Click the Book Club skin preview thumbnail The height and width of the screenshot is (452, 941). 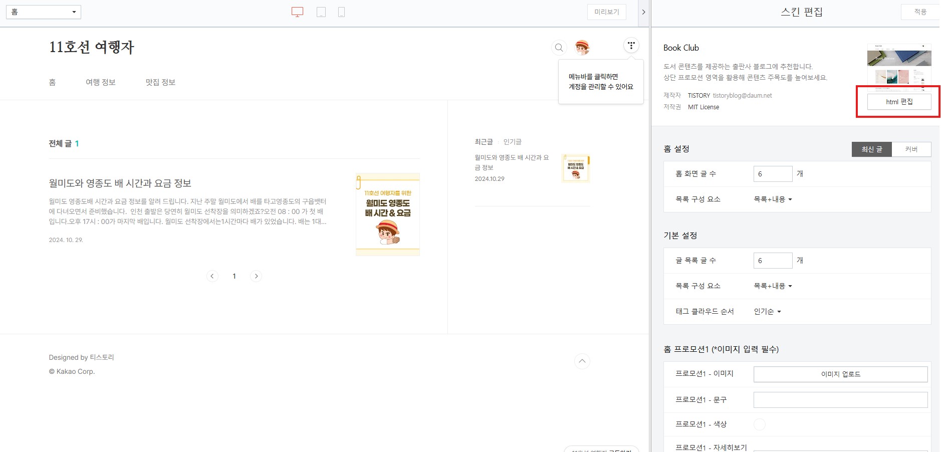(x=899, y=67)
